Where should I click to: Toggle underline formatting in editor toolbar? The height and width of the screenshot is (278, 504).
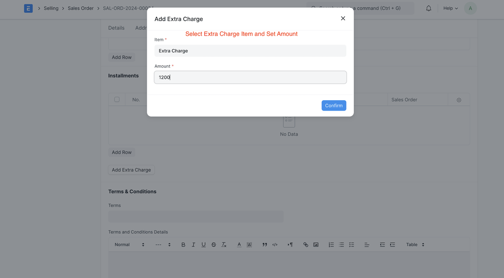[x=203, y=245]
